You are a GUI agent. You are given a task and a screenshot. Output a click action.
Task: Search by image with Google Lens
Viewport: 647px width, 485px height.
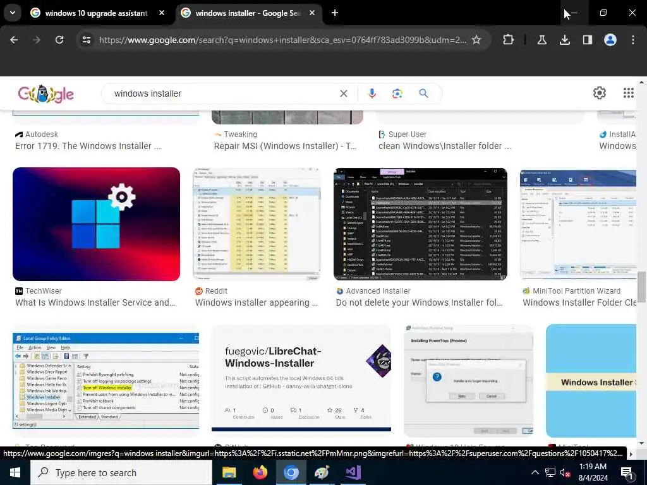click(397, 93)
